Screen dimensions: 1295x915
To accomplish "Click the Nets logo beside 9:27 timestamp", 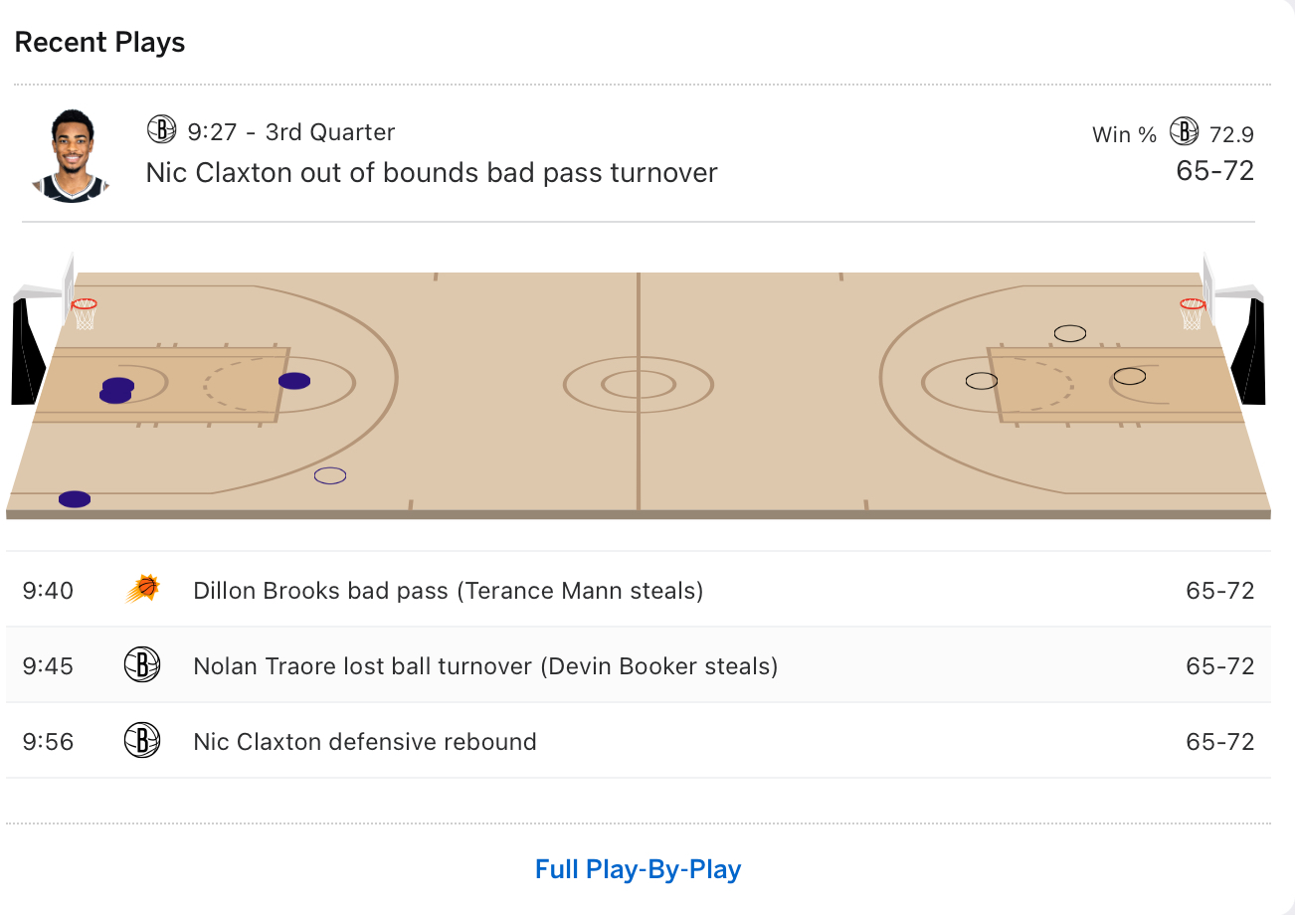I will [161, 130].
